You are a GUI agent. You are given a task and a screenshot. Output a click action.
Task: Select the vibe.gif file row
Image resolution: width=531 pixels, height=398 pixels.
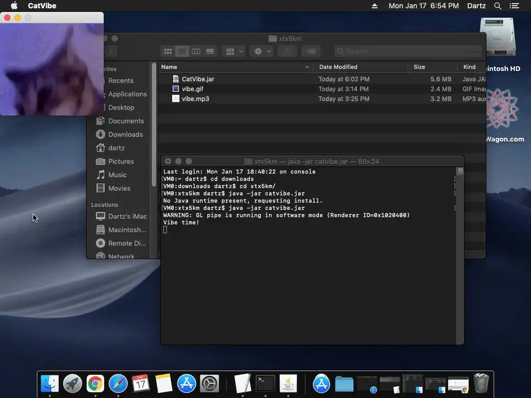coord(322,89)
